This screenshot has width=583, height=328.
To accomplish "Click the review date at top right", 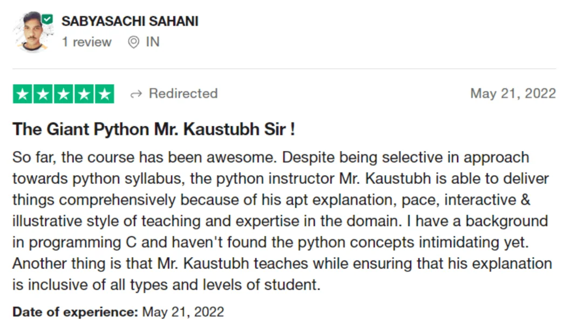I will [513, 93].
